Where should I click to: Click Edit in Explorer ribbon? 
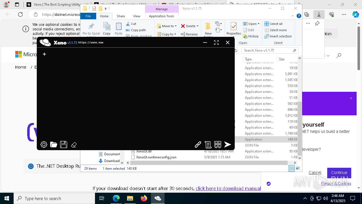click(249, 30)
